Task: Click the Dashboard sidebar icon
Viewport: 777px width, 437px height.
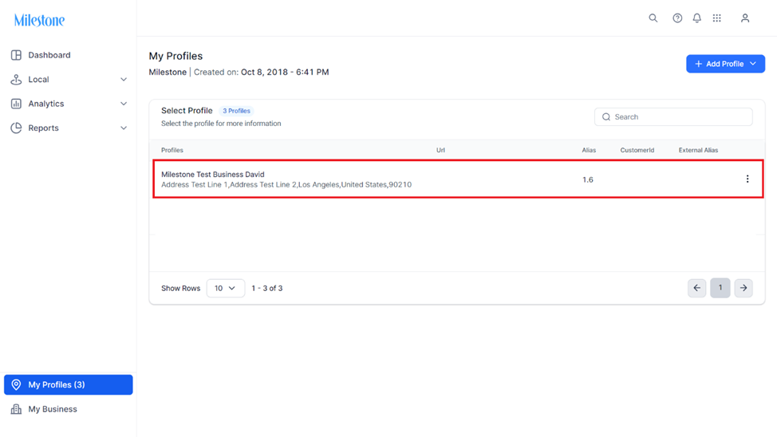Action: [16, 55]
